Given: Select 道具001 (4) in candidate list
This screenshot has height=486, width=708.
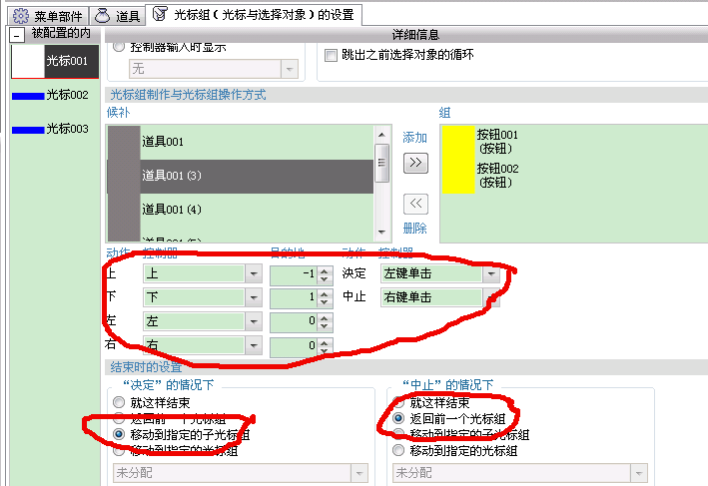Looking at the screenshot, I should 241,210.
